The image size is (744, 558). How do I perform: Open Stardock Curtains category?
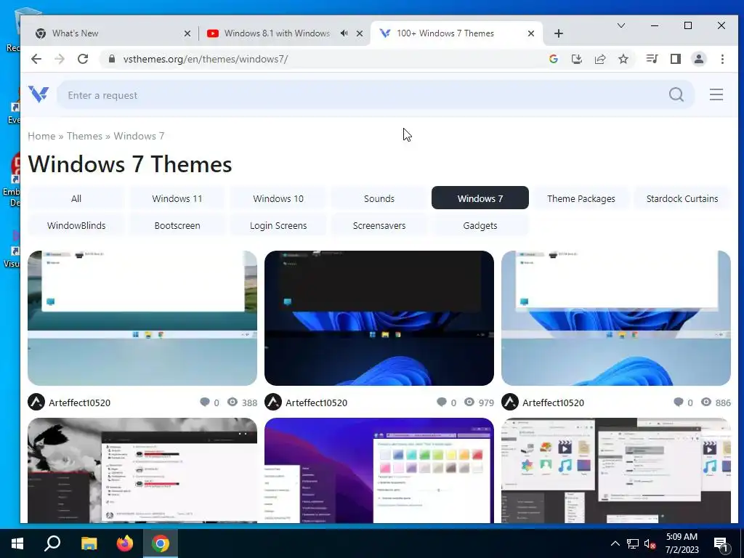682,198
